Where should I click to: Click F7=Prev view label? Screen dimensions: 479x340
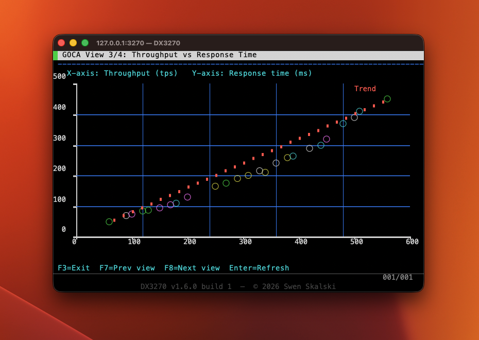coord(127,268)
